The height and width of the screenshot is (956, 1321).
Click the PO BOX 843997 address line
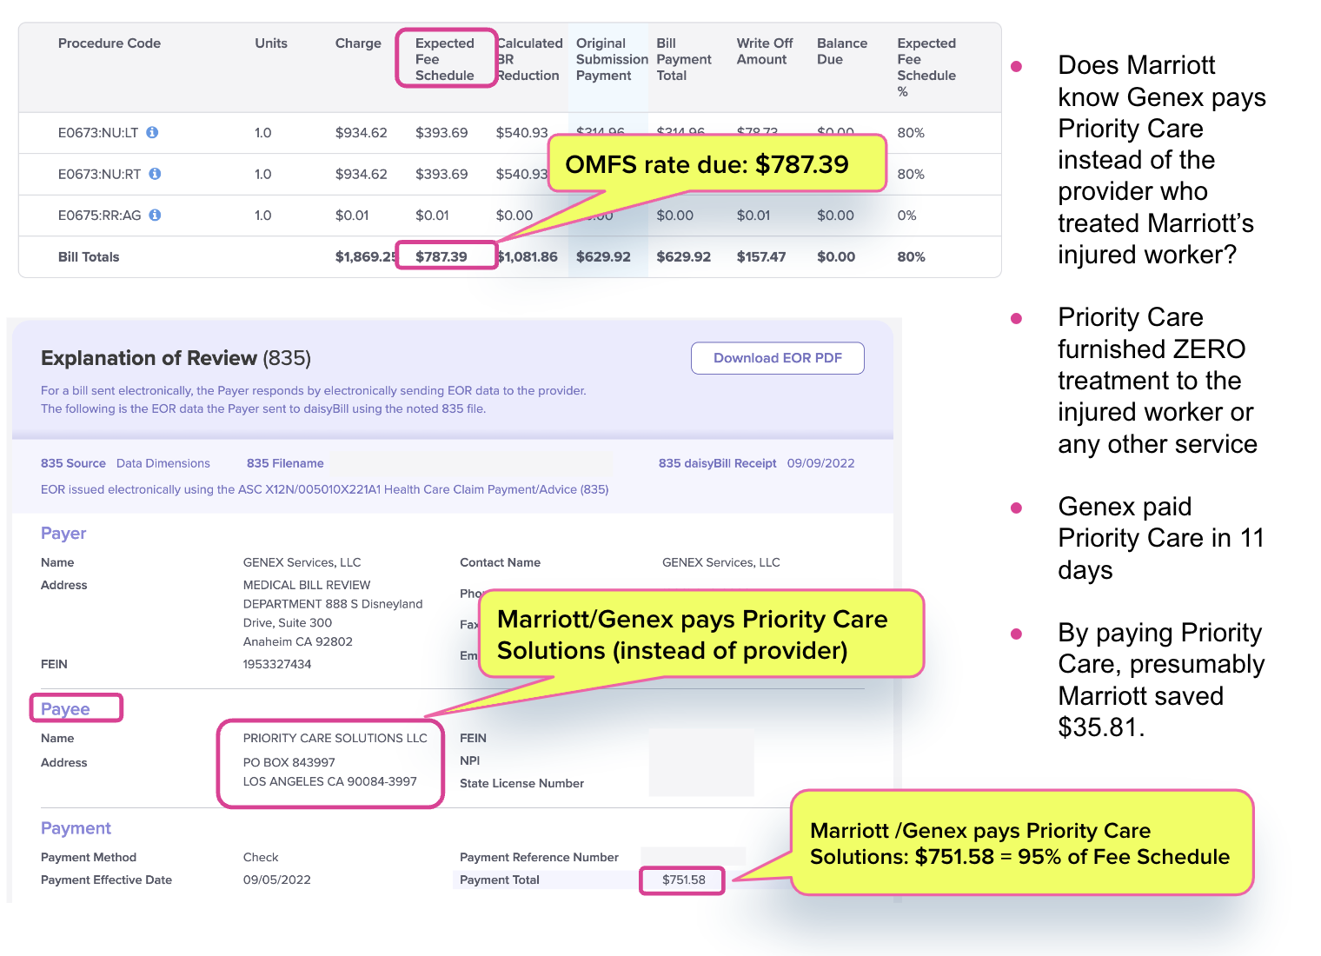pyautogui.click(x=289, y=762)
